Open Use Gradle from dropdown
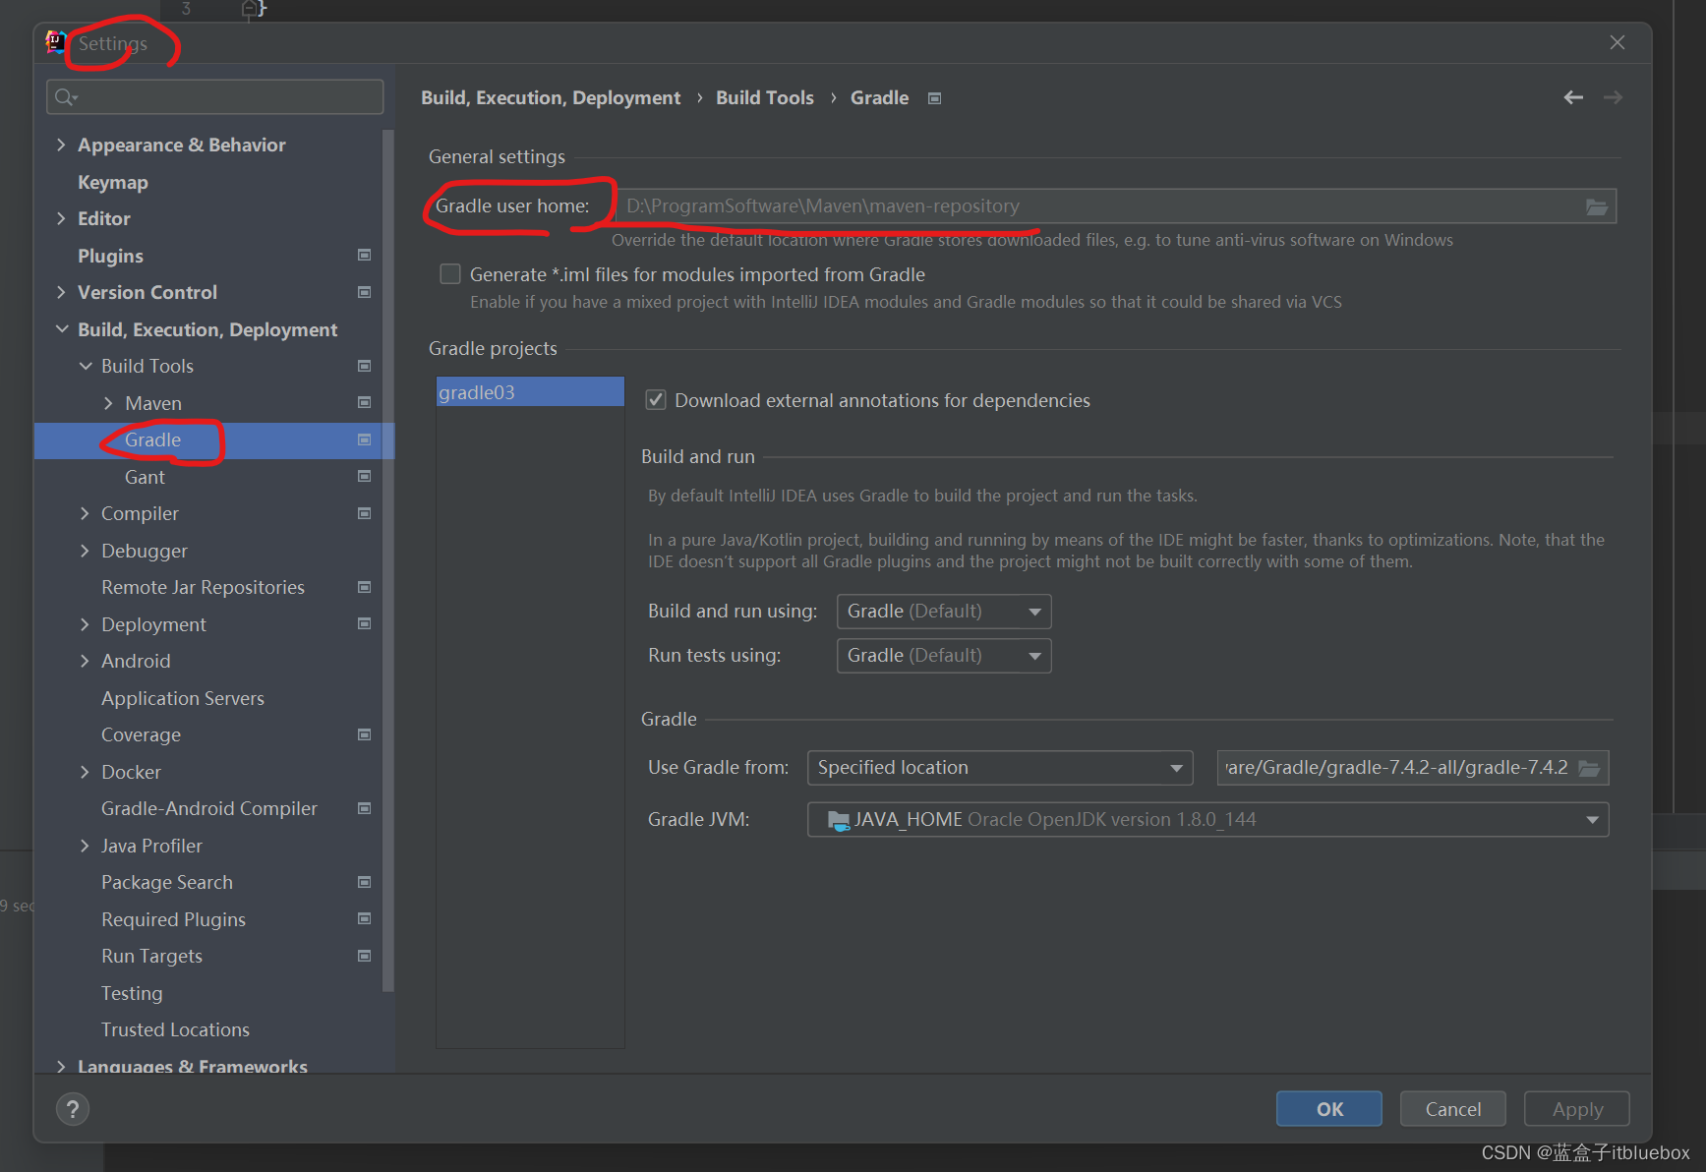Screen dimensions: 1706x1172 coord(1000,768)
